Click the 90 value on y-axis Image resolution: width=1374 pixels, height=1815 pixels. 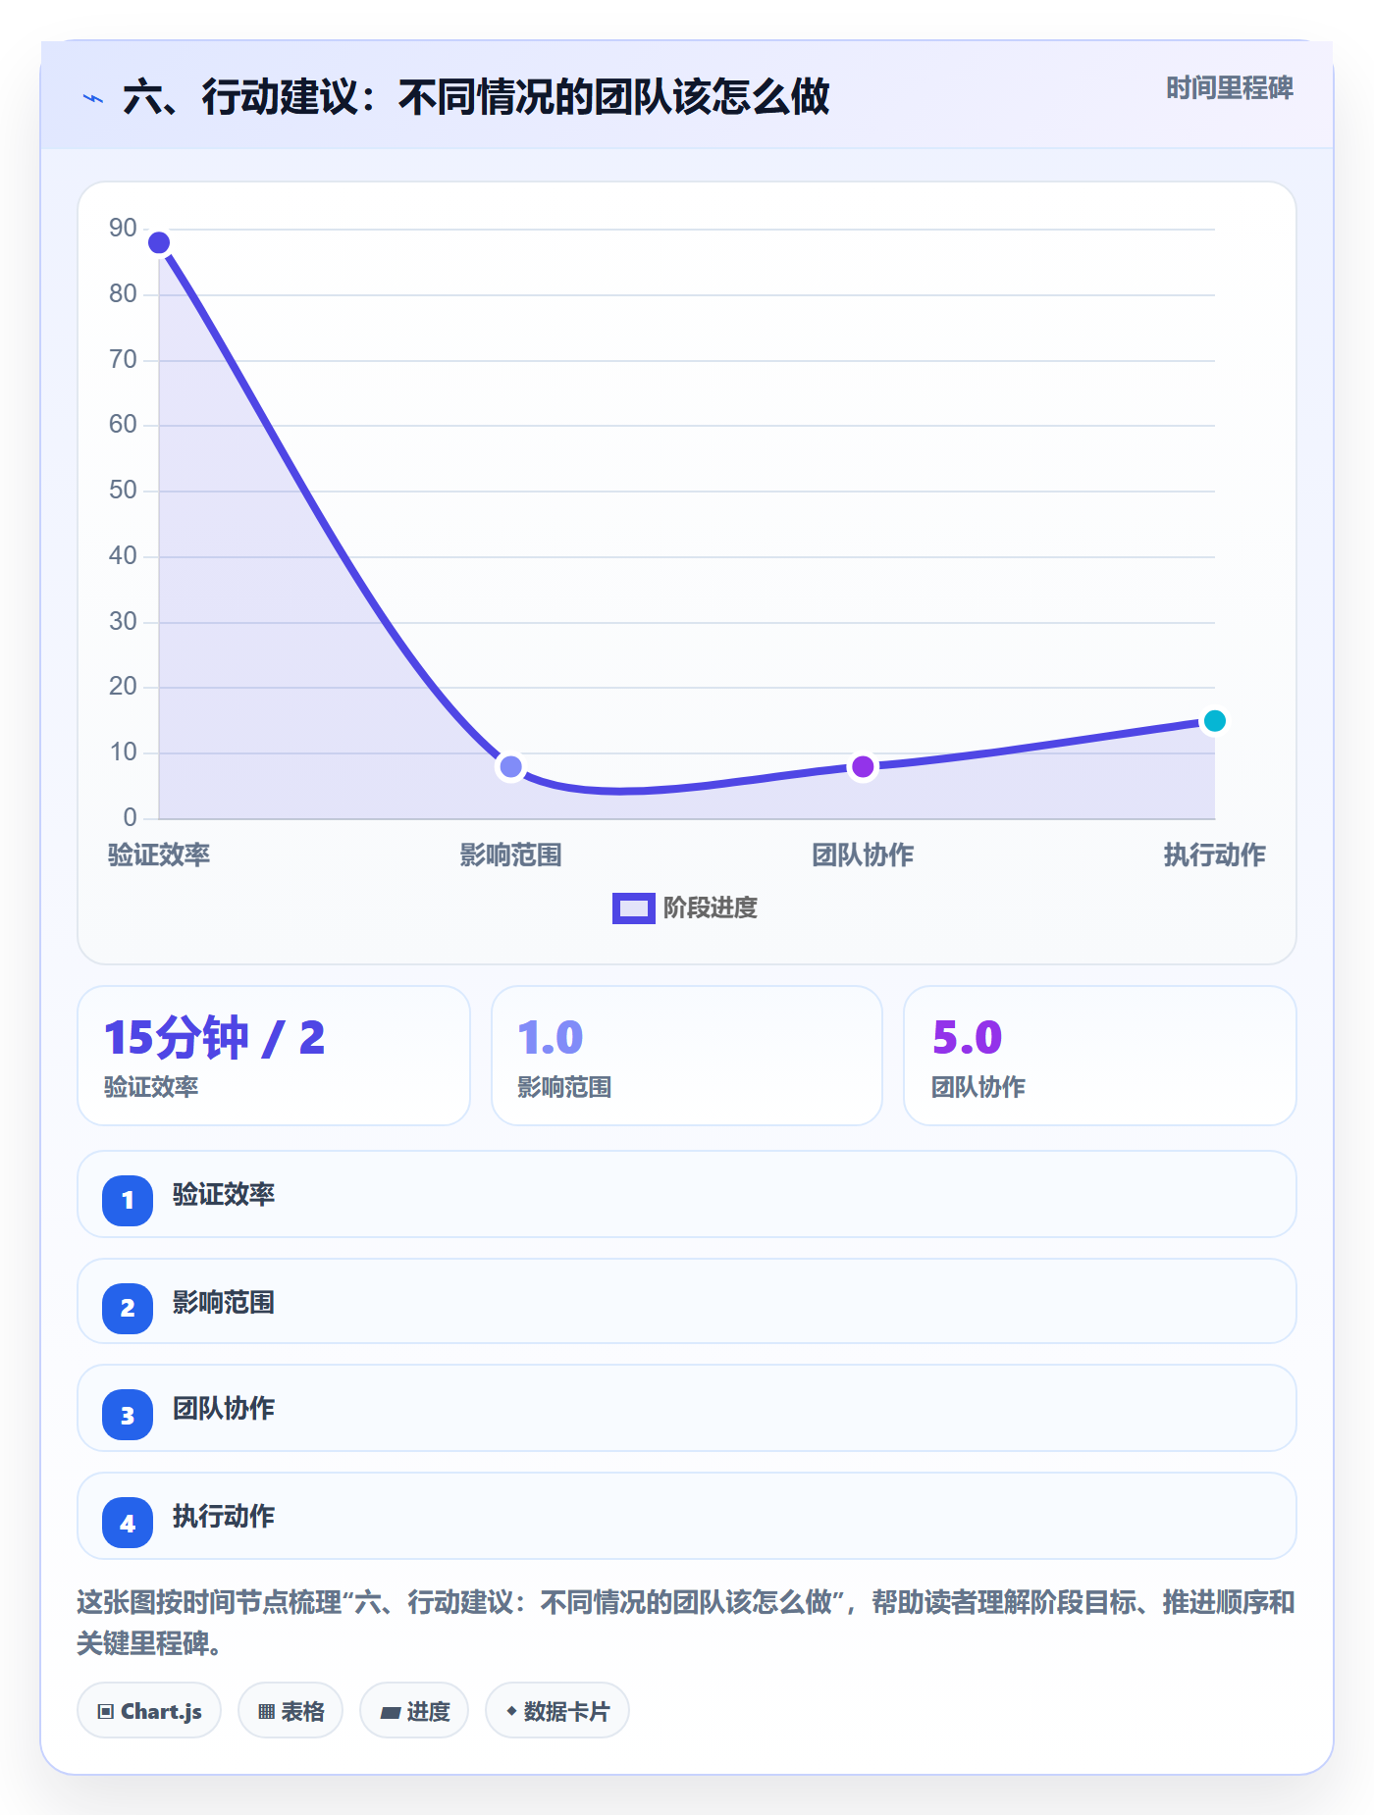click(x=123, y=229)
